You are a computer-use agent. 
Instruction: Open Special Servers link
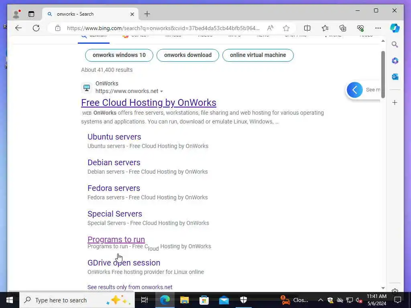pos(115,214)
